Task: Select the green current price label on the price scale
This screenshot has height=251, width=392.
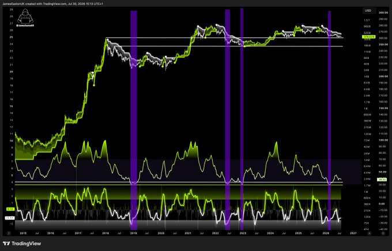Action: [368, 37]
